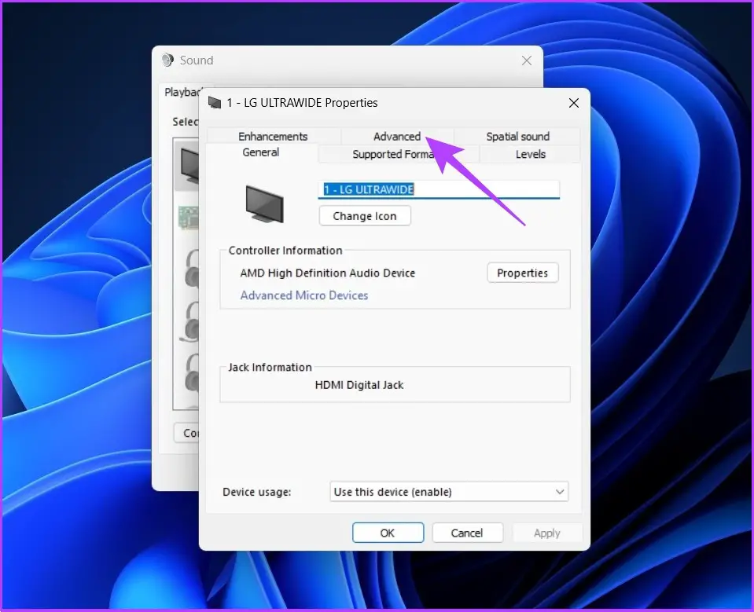The image size is (754, 612).
Task: Click the small monitor icon in the Properties title bar
Action: (x=214, y=103)
